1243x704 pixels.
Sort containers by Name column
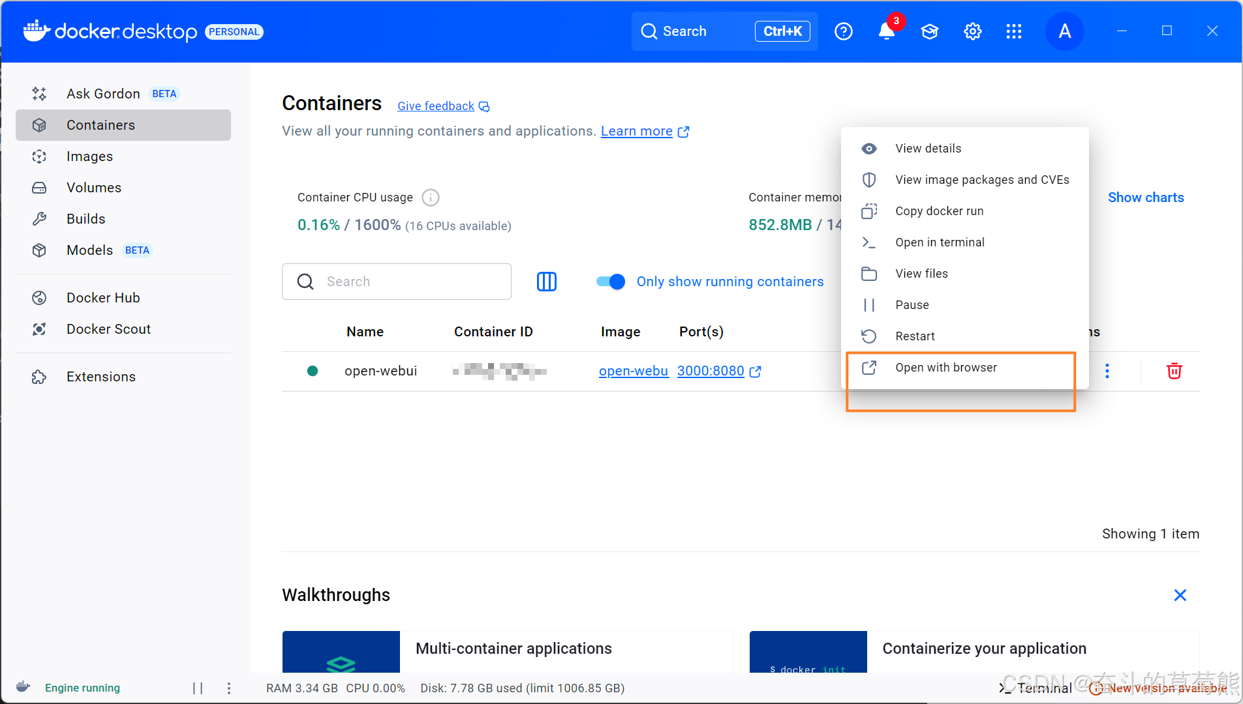pyautogui.click(x=365, y=332)
